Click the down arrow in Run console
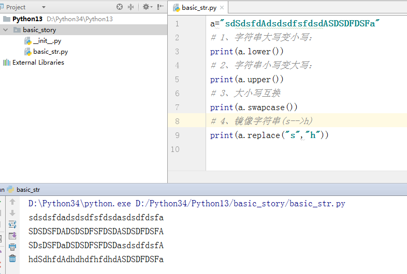This screenshot has height=274, width=407. click(12, 213)
